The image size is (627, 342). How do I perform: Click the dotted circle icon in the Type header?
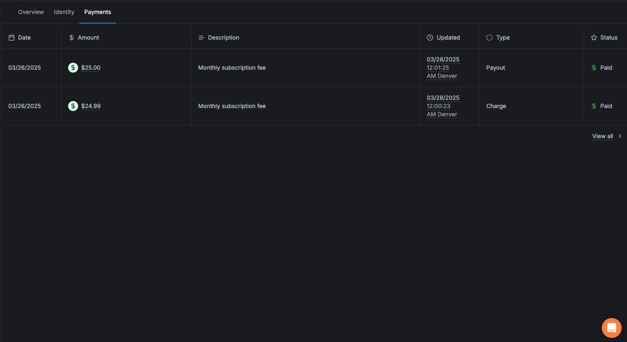tap(489, 37)
